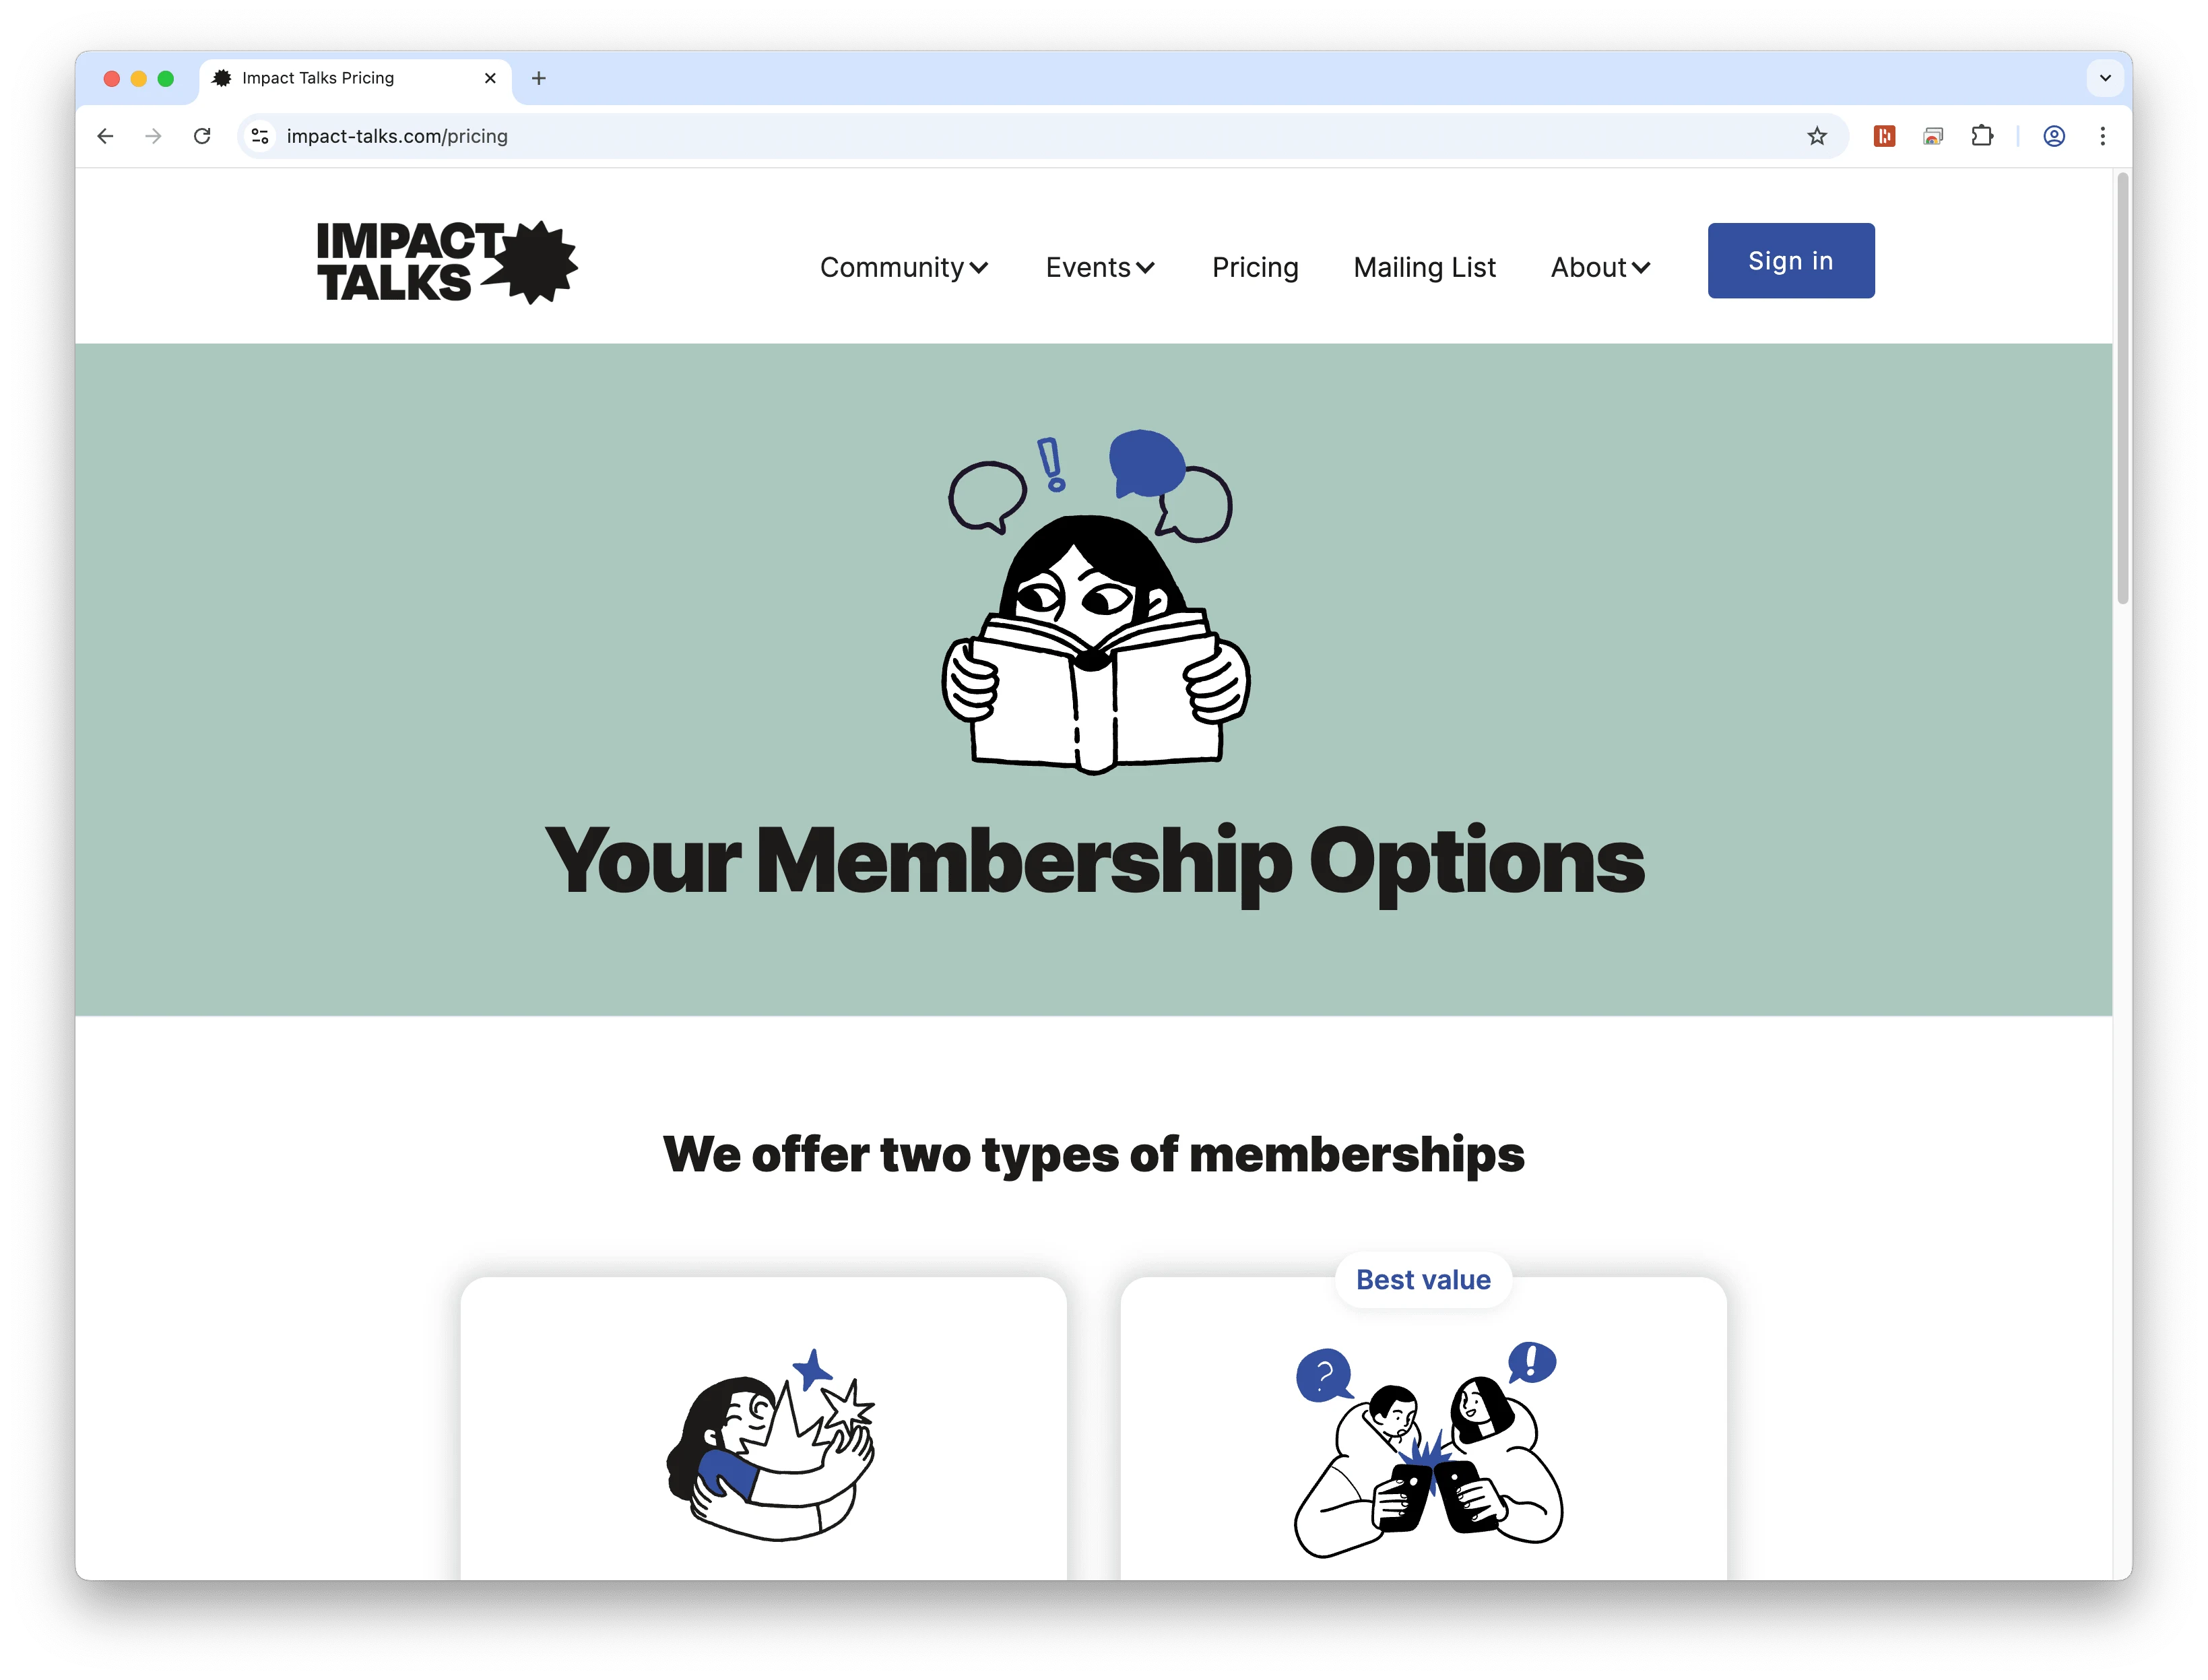This screenshot has height=1680, width=2208.
Task: Click the blue Sign in button
Action: 1790,260
